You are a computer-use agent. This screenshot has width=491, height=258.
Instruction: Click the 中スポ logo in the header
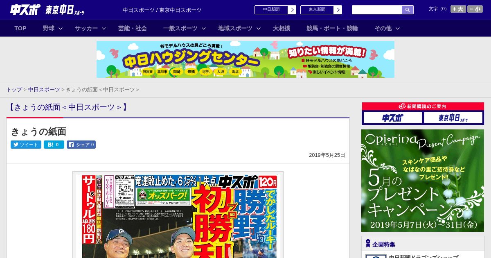pyautogui.click(x=25, y=9)
